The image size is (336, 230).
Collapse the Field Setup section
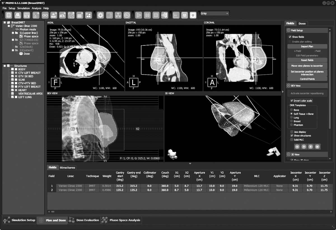pyautogui.click(x=288, y=30)
